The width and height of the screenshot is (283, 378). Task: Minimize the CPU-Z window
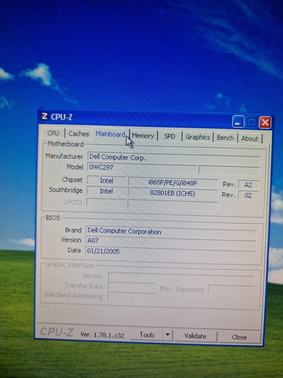tap(238, 122)
